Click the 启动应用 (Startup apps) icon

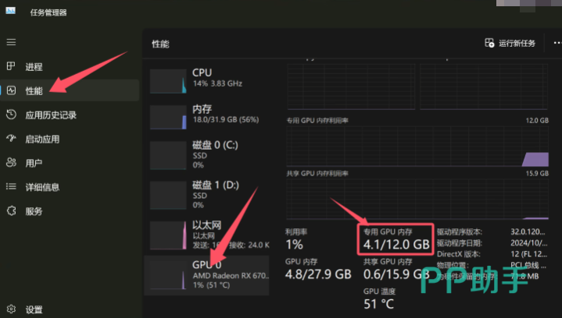11,139
